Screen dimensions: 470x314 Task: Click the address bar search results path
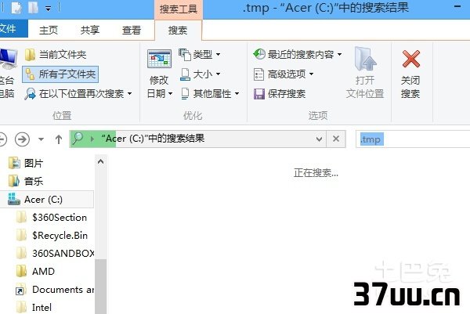pos(153,139)
